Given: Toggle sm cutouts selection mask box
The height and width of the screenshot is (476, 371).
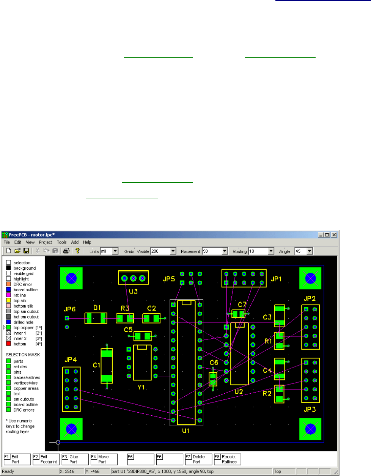Looking at the screenshot, I should [9, 399].
